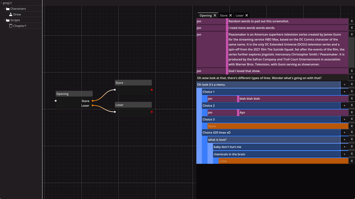Image resolution: width=355 pixels, height=199 pixels.
Task: Switch to the Loser tab
Action: click(x=239, y=16)
